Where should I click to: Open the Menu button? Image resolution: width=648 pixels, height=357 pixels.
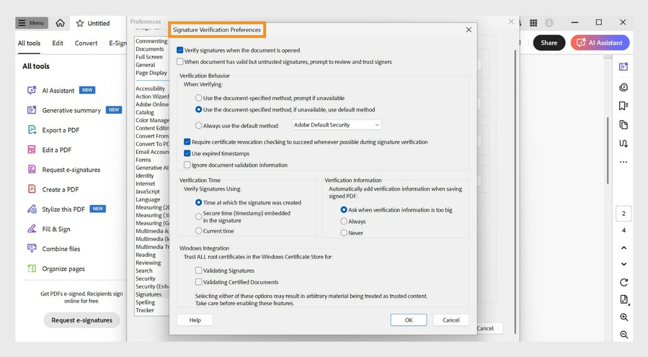click(31, 23)
